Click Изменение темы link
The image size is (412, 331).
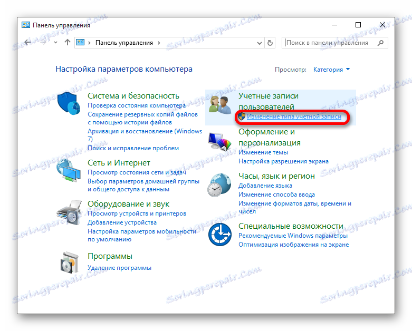(263, 152)
